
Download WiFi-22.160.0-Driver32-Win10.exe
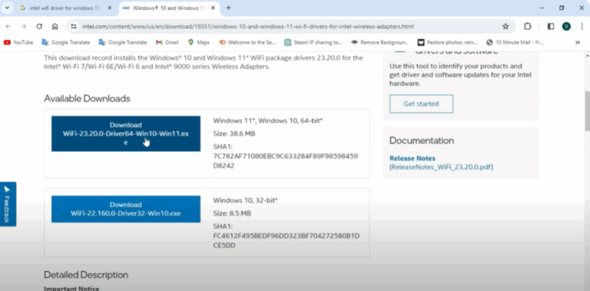pyautogui.click(x=126, y=209)
